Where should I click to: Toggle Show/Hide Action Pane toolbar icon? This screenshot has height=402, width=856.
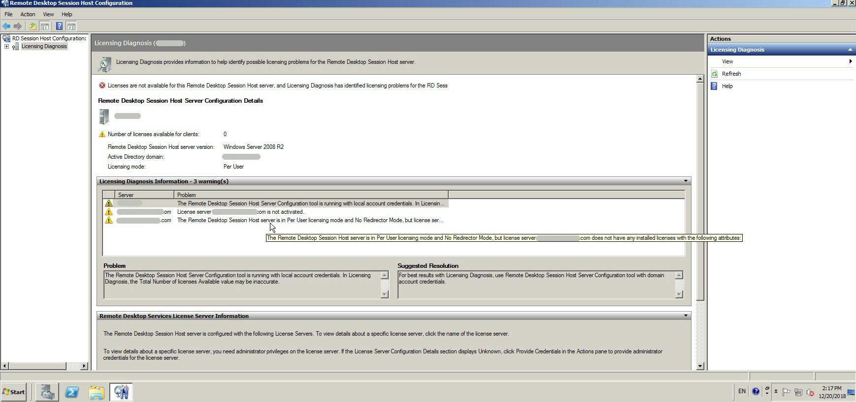click(x=71, y=26)
